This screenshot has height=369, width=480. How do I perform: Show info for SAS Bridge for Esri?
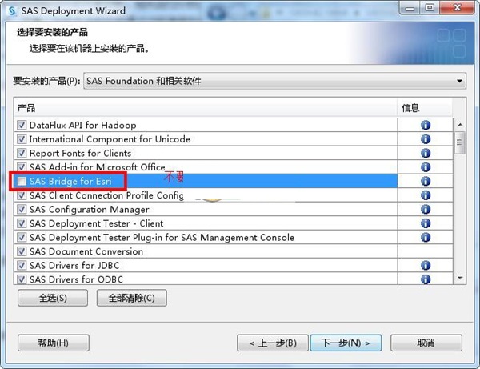click(x=426, y=181)
